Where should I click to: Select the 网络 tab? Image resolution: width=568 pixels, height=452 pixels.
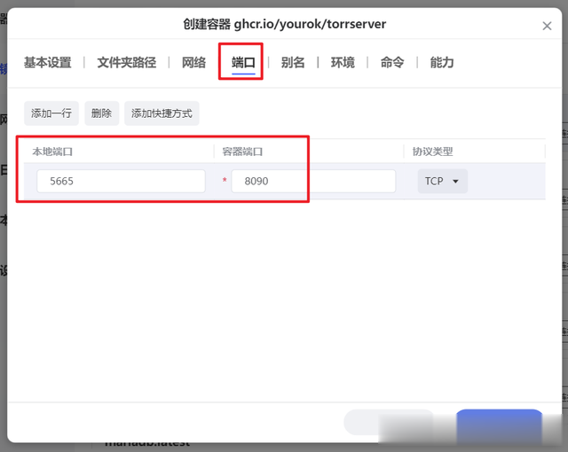[193, 63]
